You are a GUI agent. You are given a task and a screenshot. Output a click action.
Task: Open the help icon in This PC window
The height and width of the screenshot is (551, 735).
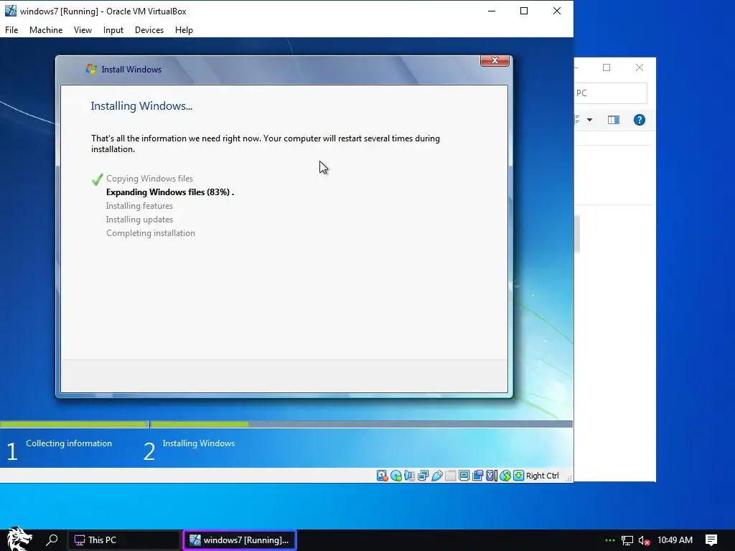coord(640,120)
